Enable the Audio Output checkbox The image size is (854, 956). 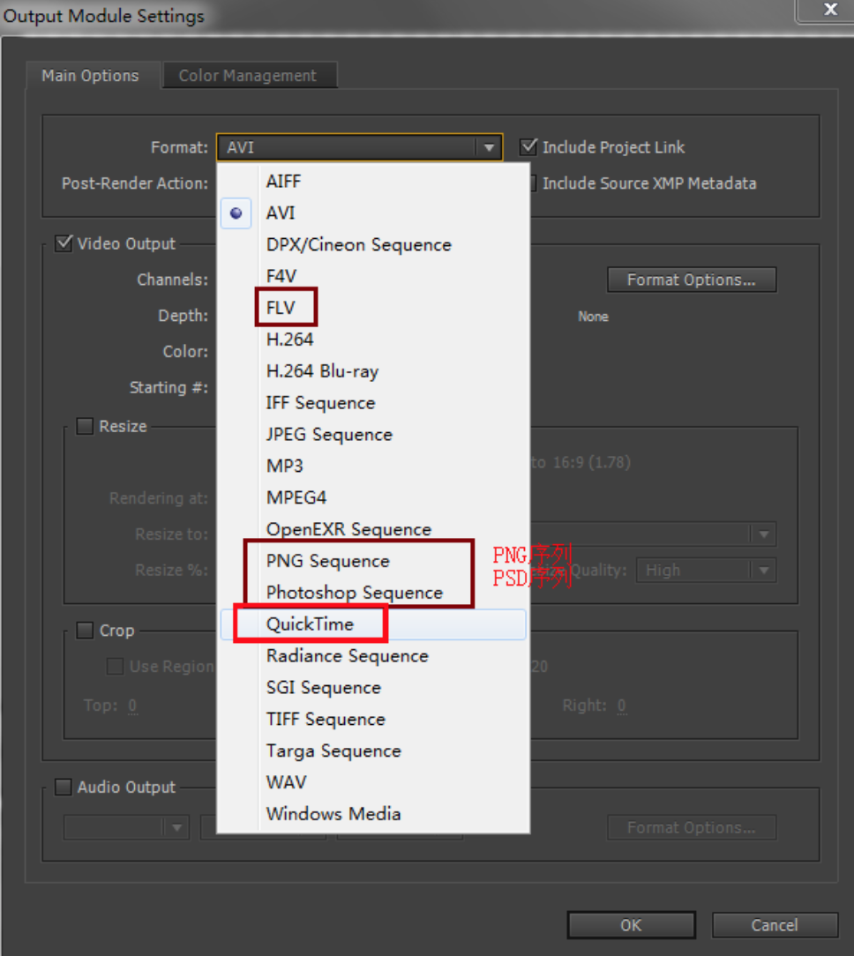pyautogui.click(x=64, y=787)
